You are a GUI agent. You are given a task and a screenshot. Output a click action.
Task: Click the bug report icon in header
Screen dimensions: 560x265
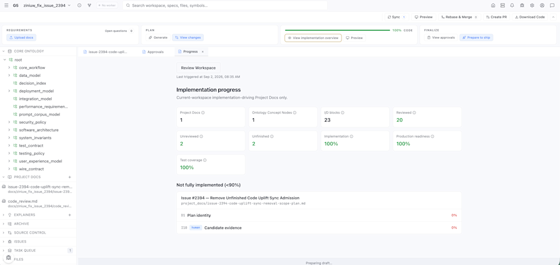(x=522, y=6)
